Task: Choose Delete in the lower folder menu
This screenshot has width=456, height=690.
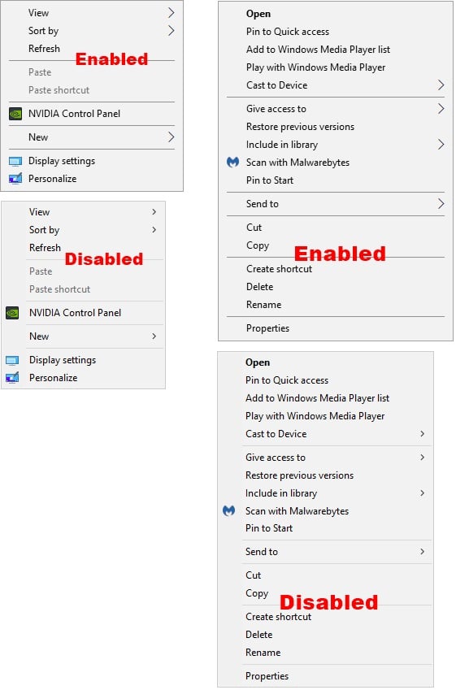Action: (x=259, y=635)
